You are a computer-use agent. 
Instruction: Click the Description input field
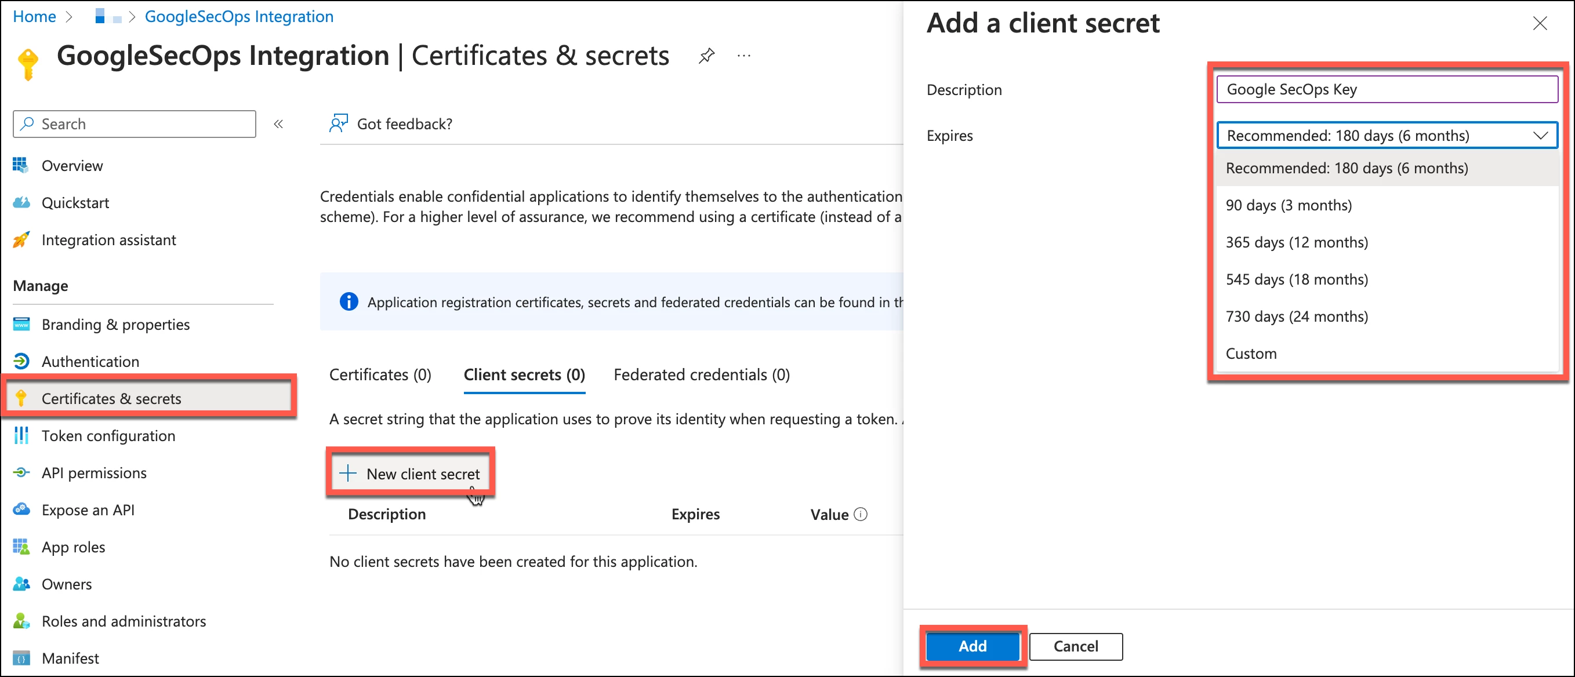[1387, 89]
